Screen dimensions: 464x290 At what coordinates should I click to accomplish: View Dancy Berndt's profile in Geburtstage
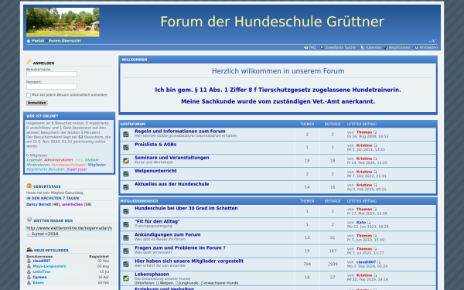[39, 204]
